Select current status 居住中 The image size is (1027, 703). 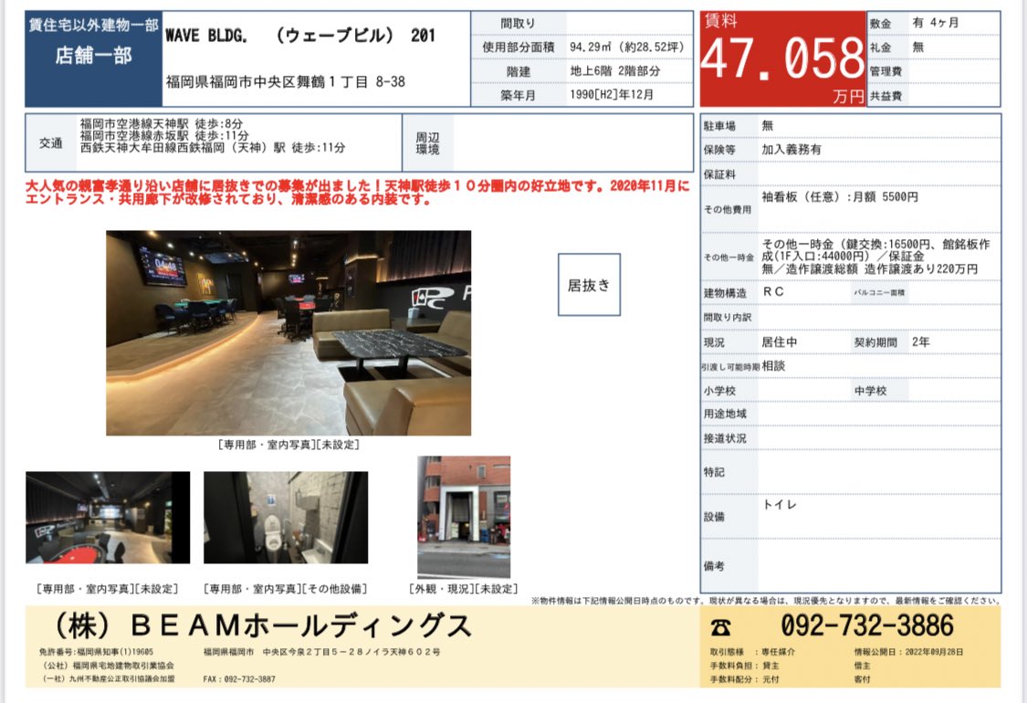(x=780, y=342)
